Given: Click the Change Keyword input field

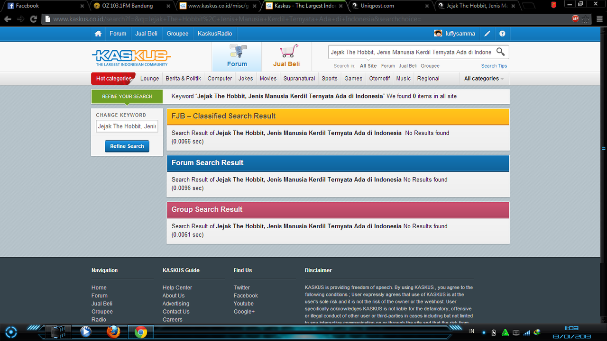Looking at the screenshot, I should [x=127, y=126].
